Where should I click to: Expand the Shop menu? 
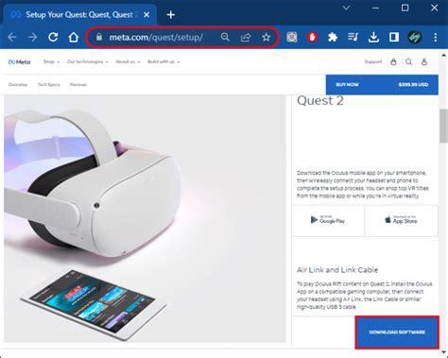click(51, 61)
